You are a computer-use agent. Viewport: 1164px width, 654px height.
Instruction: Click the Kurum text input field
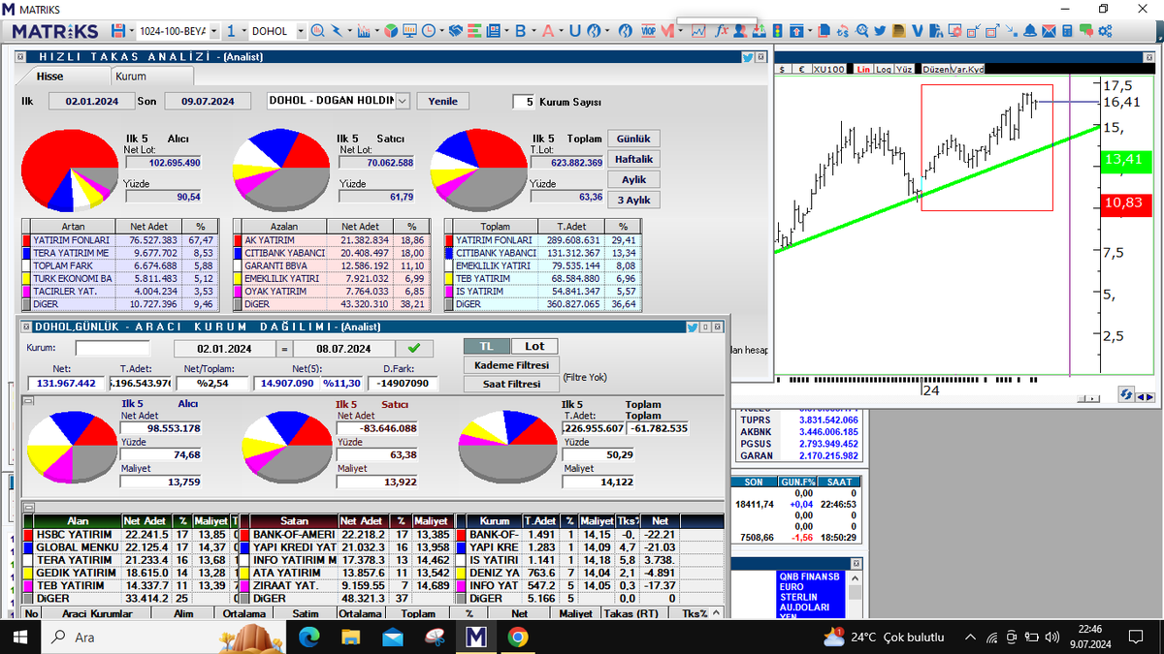(x=113, y=348)
